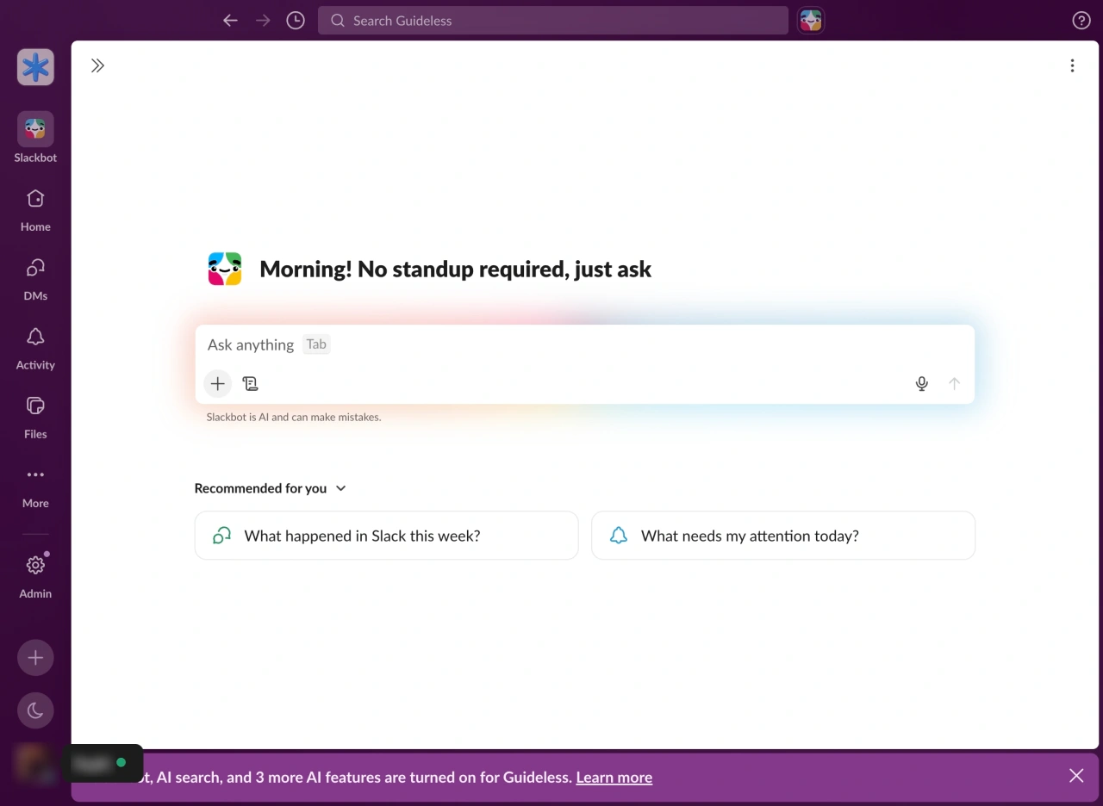Open the Help question mark icon

click(x=1081, y=21)
